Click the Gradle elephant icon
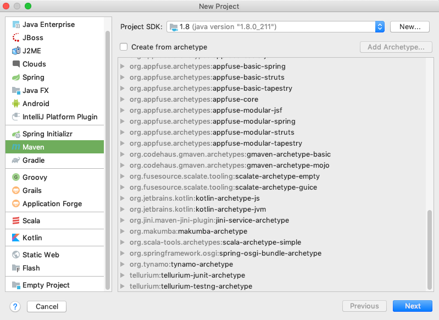This screenshot has width=439, height=320. click(15, 161)
